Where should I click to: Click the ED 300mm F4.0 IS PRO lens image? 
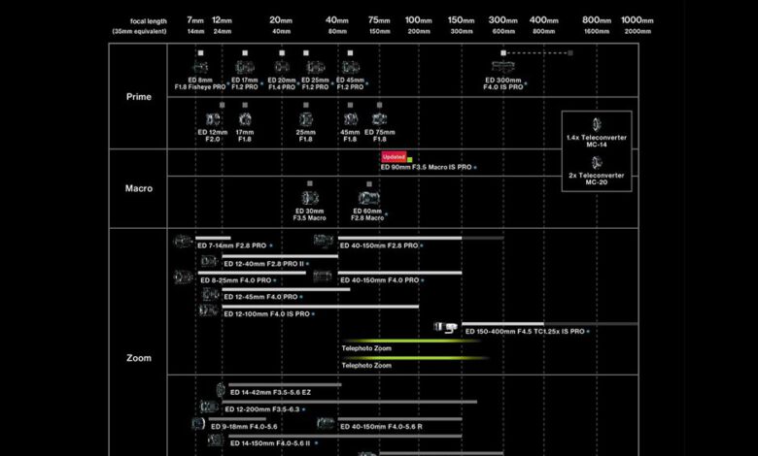coord(502,67)
